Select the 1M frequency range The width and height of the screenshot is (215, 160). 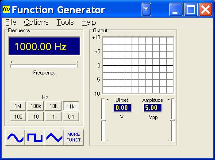click(18, 106)
